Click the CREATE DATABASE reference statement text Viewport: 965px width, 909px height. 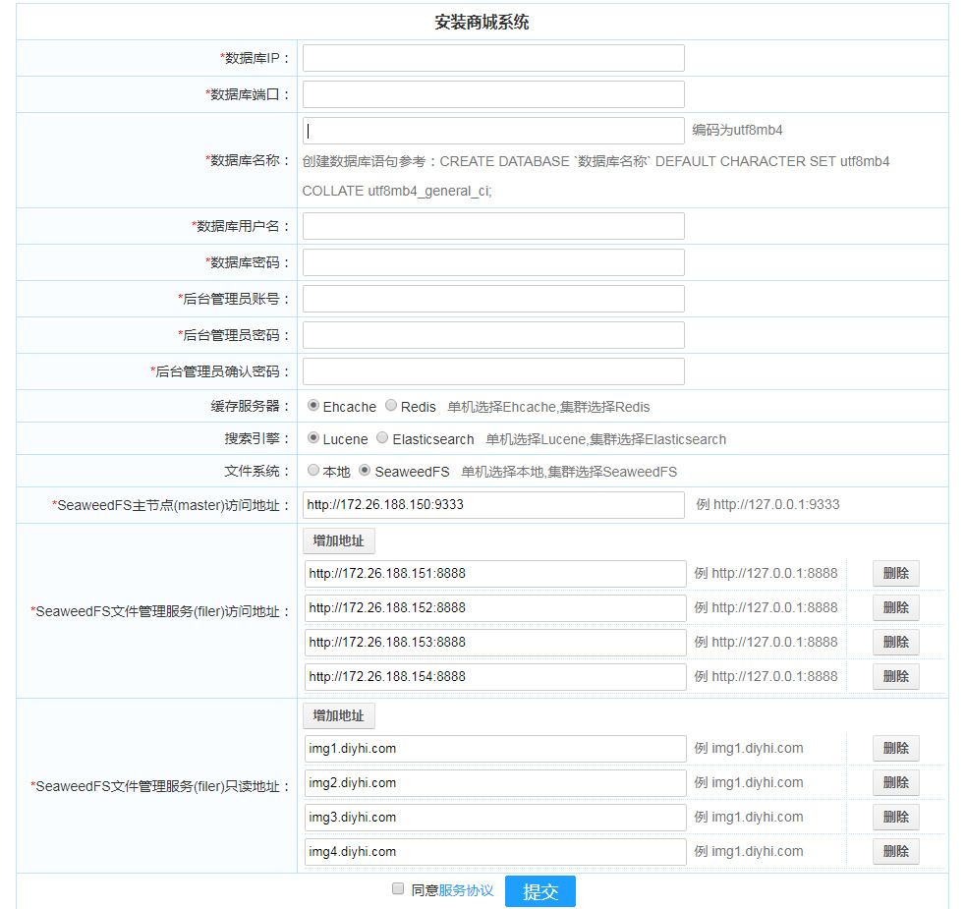point(596,176)
